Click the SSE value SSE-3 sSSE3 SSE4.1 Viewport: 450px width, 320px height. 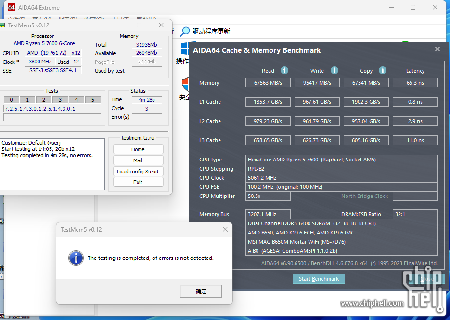click(53, 70)
